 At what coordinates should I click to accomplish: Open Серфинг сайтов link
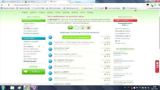click(29, 23)
